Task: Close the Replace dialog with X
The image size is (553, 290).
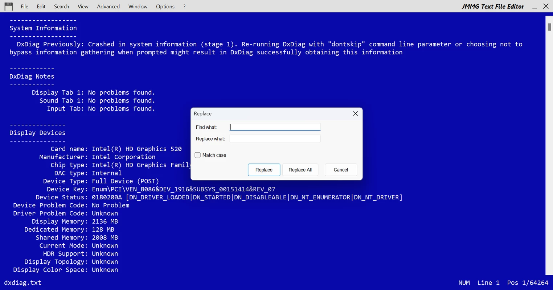Action: pyautogui.click(x=356, y=113)
